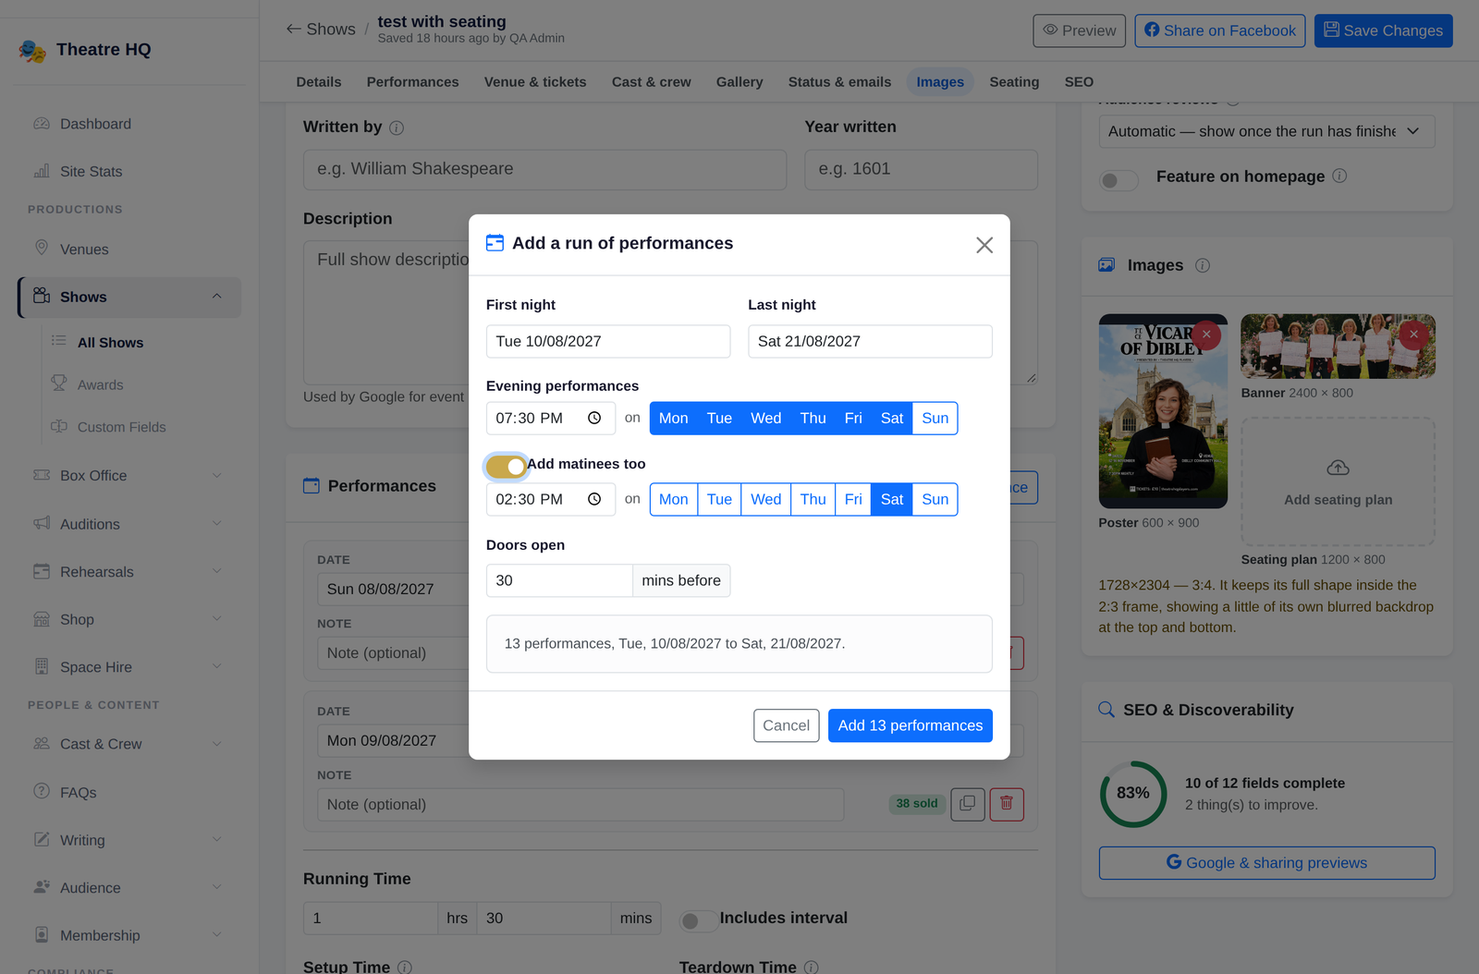The width and height of the screenshot is (1479, 974).
Task: Click Add 13 performances button
Action: coord(911,725)
